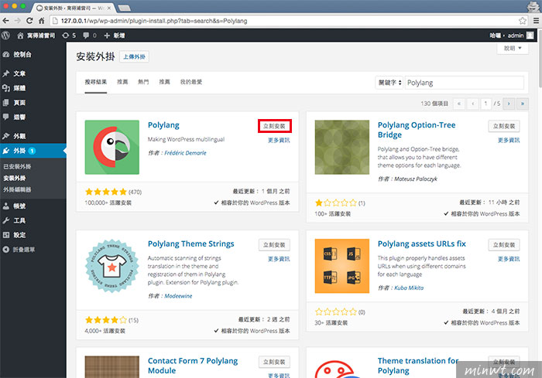Open the Polylang plugin title link

[163, 125]
